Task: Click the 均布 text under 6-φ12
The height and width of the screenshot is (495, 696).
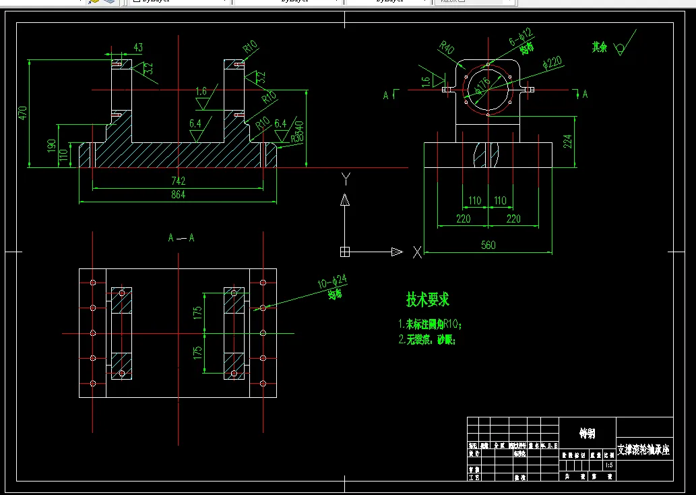Action: pos(528,49)
